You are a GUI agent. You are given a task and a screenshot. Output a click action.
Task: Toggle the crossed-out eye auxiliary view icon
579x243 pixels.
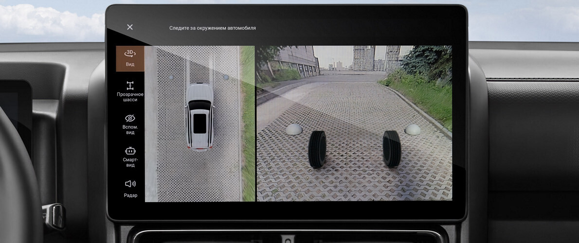(x=130, y=118)
